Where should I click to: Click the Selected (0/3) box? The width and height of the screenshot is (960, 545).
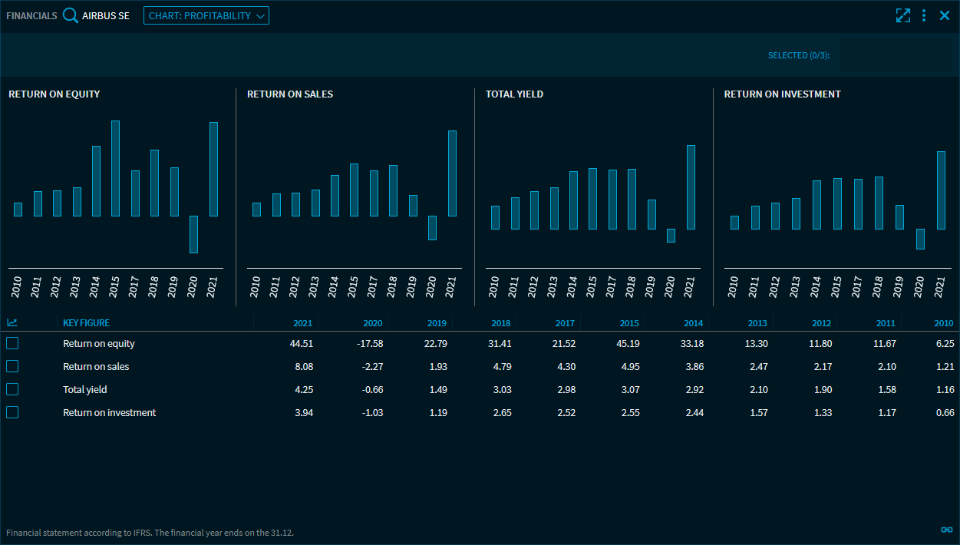[896, 55]
